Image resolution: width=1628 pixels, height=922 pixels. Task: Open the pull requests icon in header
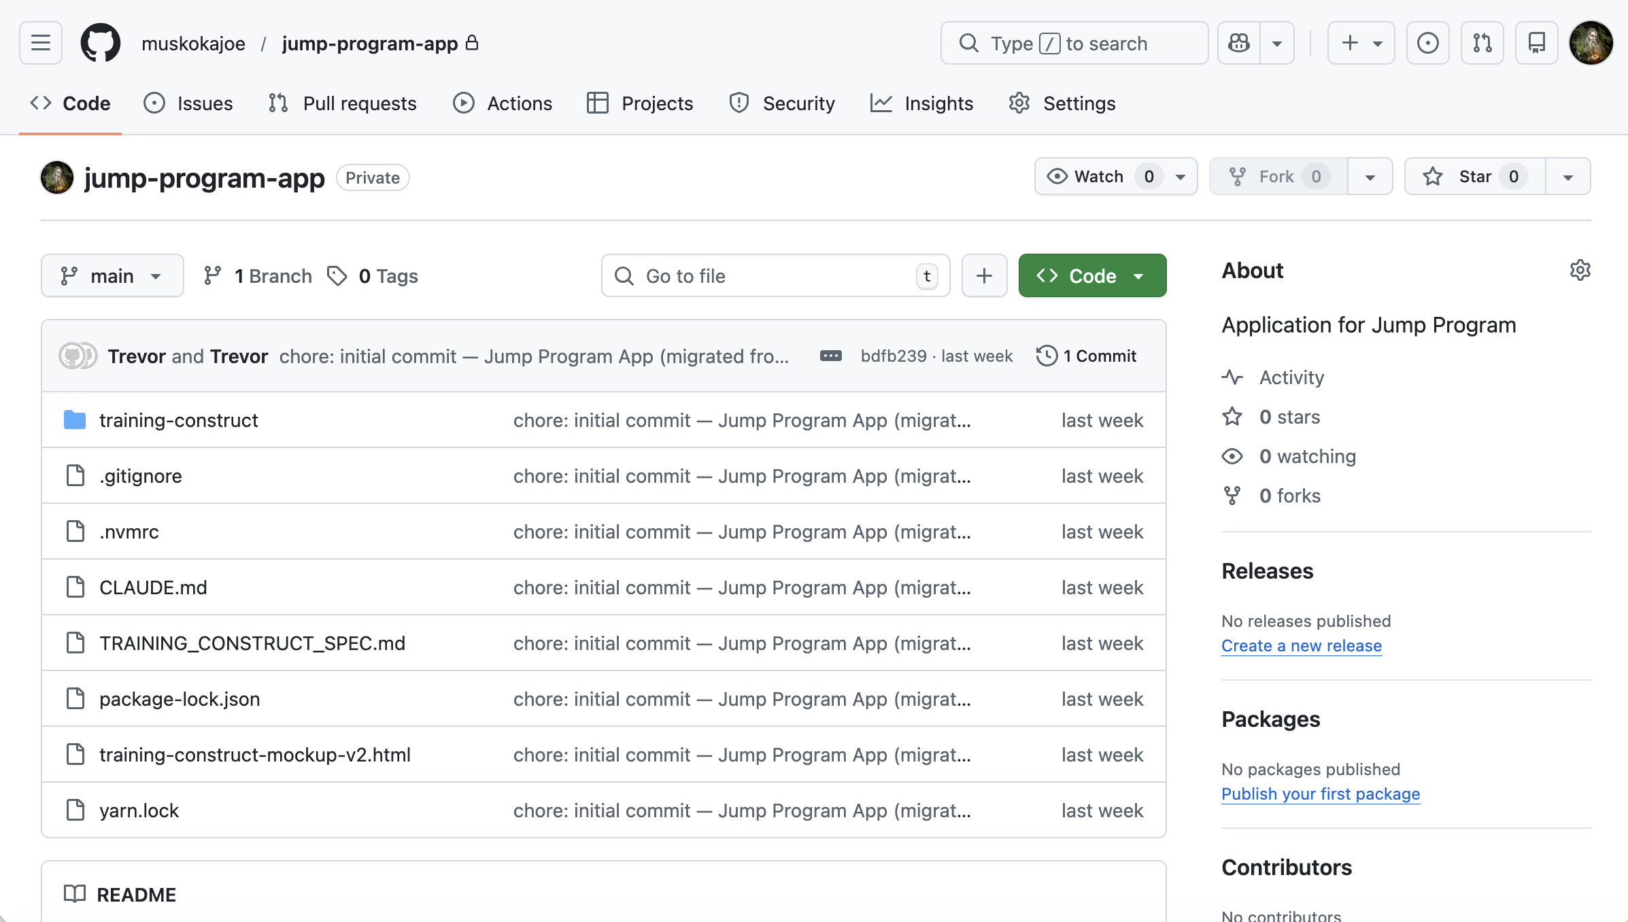1482,43
